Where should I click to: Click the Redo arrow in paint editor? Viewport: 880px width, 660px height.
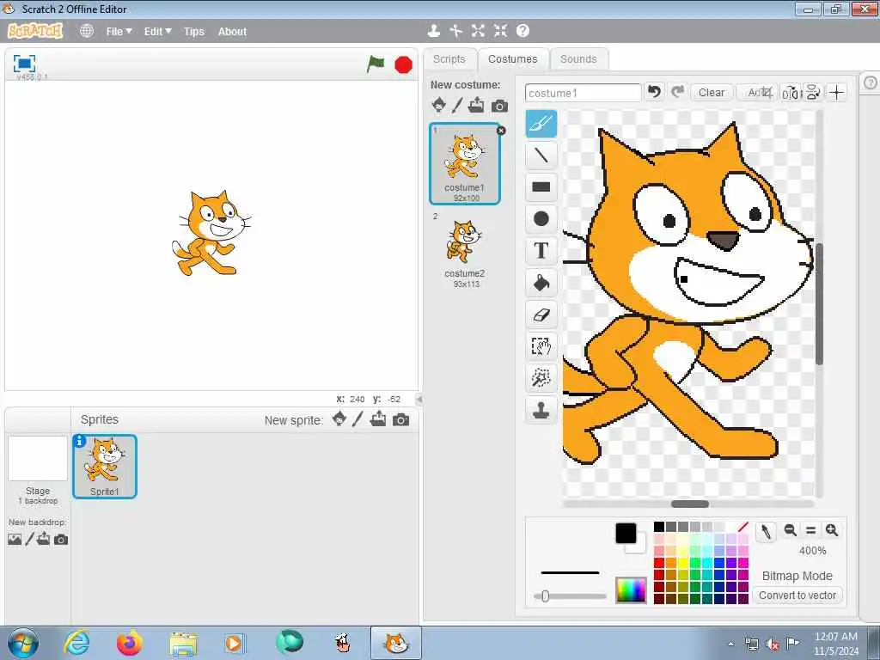coord(678,91)
